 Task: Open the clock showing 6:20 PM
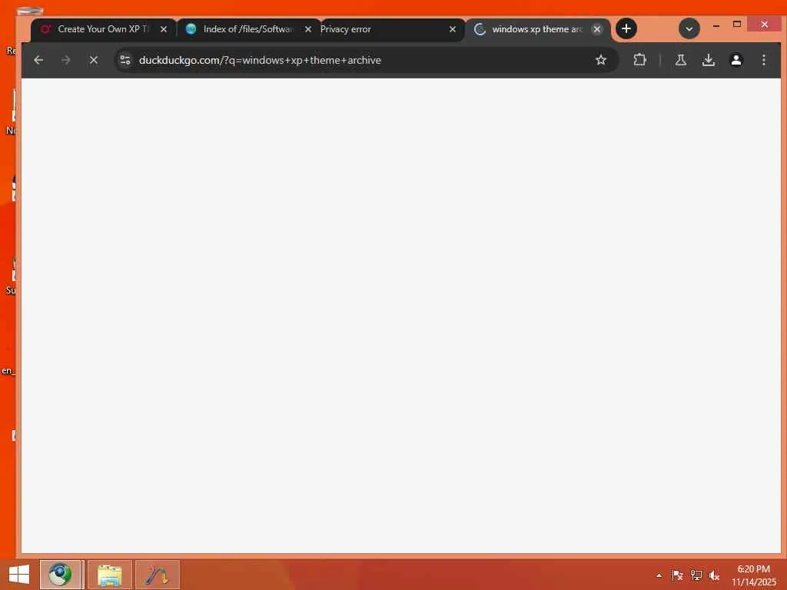coord(753,575)
